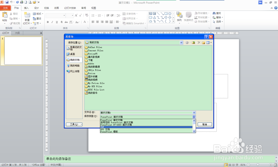Start Slide Show from status bar icon
Viewport: 278px width, 167px height.
237,165
